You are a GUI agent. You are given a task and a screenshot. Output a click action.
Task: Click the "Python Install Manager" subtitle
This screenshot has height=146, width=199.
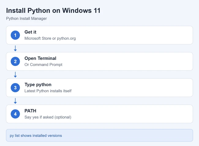(27, 19)
